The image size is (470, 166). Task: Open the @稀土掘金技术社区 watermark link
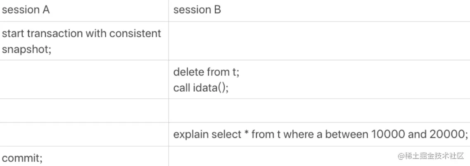(431, 156)
